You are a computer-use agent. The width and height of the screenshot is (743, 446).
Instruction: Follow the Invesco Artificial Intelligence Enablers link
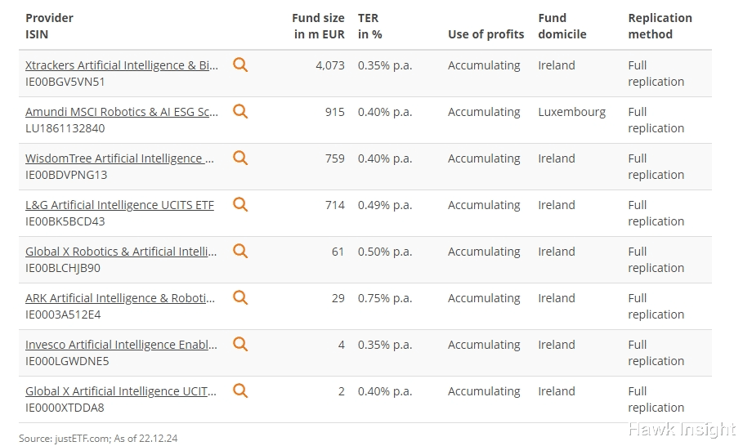pos(121,345)
